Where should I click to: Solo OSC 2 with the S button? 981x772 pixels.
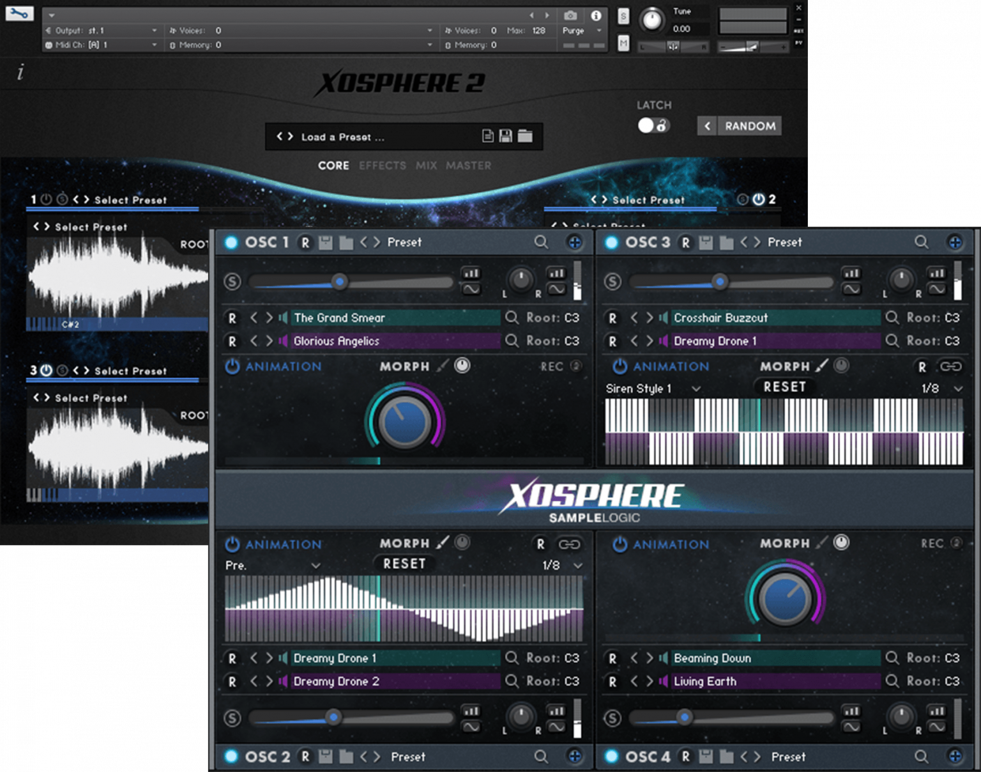tap(232, 718)
